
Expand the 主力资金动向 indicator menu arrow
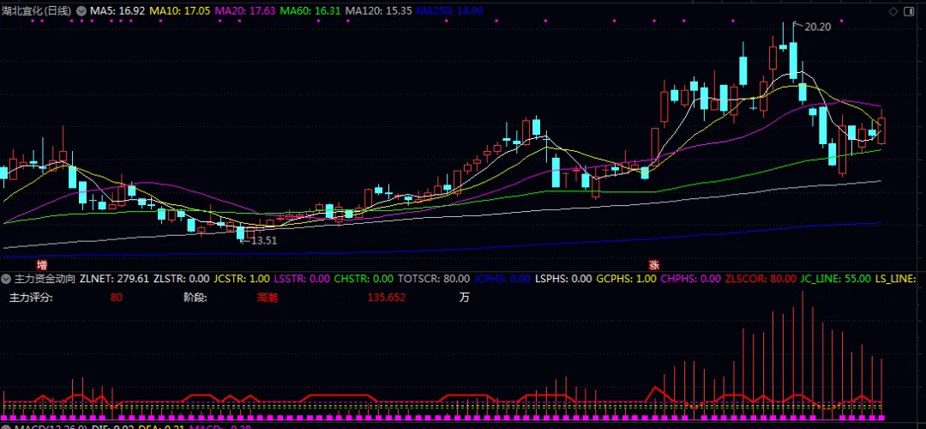(x=7, y=278)
